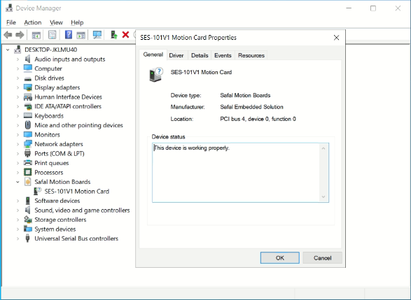Expand the System devices node
Viewport: 411px width, 300px height.
18,229
